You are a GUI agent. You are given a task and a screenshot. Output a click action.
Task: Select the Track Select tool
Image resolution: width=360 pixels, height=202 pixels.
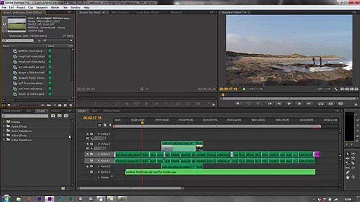coord(353,154)
